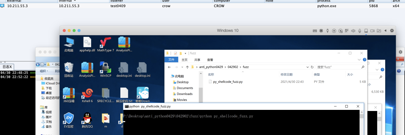This screenshot has height=135, width=405.
Task: Select 收藏夹 in background window sidebar
Action: coord(47,78)
